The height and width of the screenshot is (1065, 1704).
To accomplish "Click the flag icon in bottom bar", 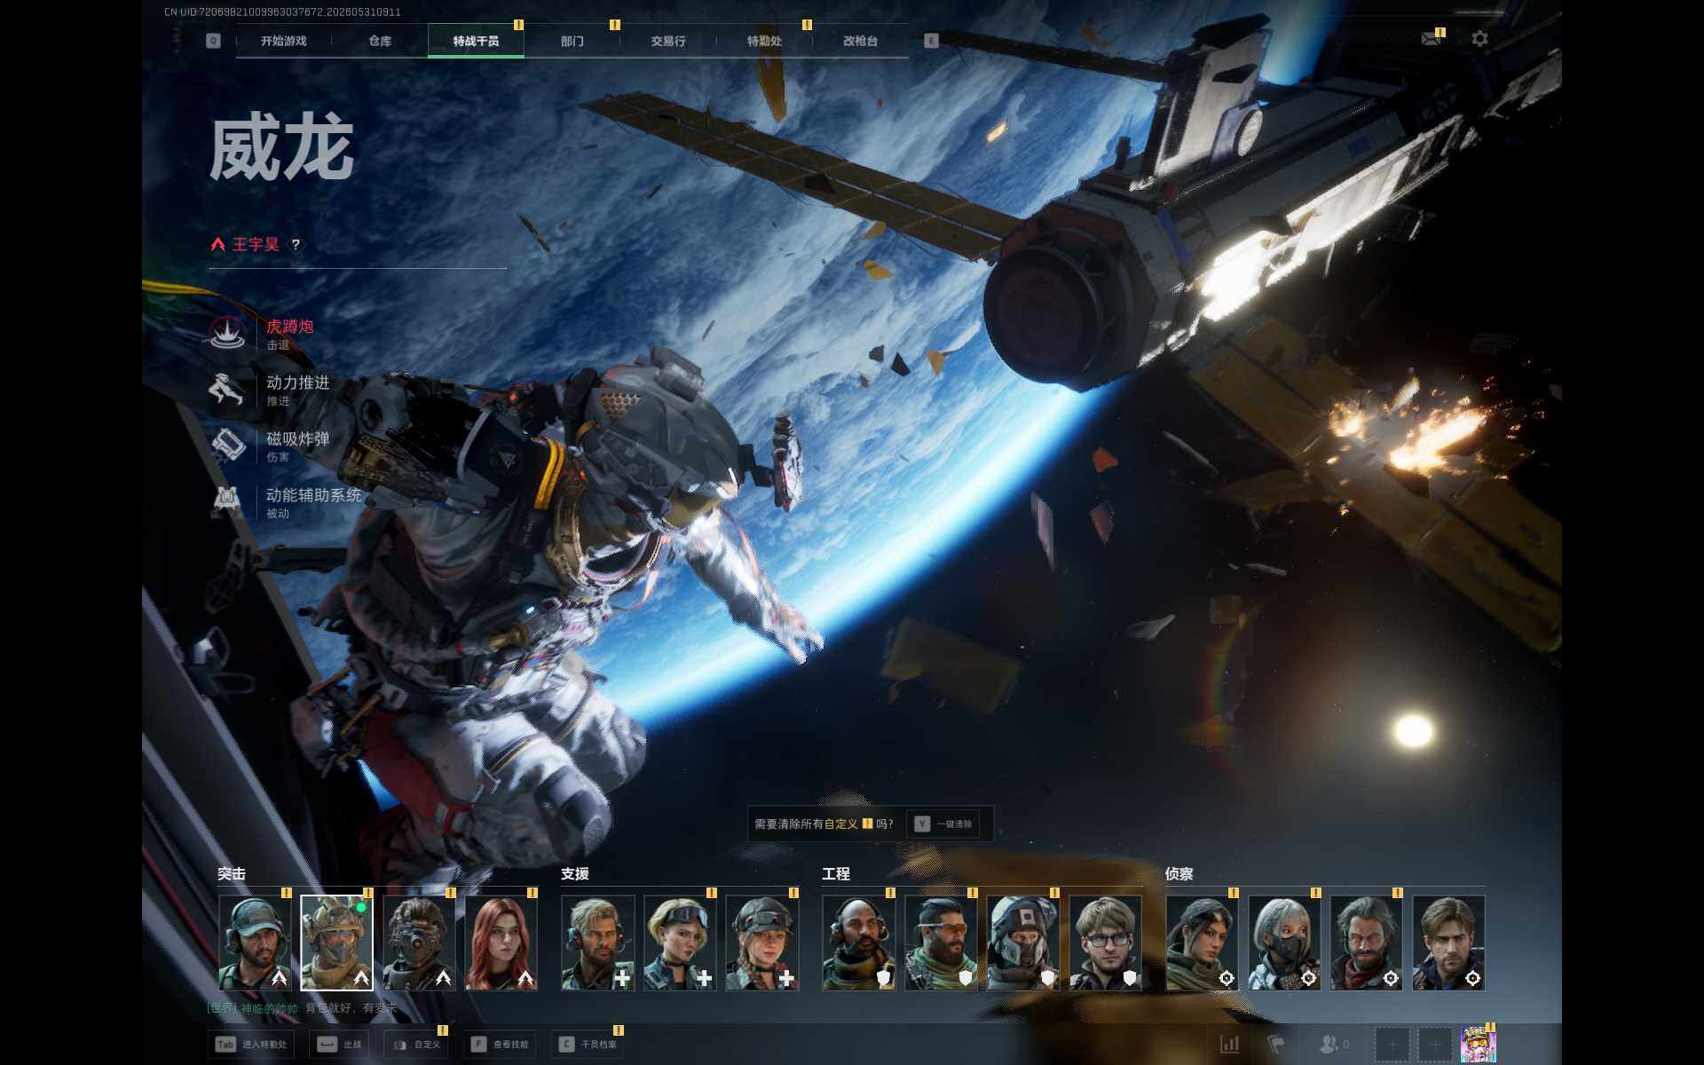I will coord(1275,1044).
